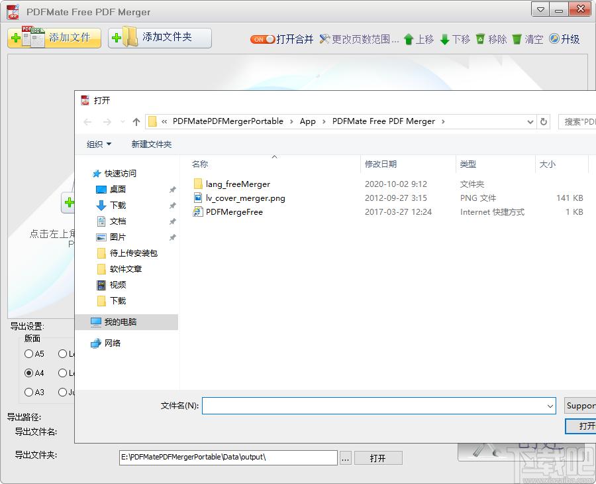596x484 pixels.
Task: Click the 上移 green up arrow icon
Action: (409, 39)
